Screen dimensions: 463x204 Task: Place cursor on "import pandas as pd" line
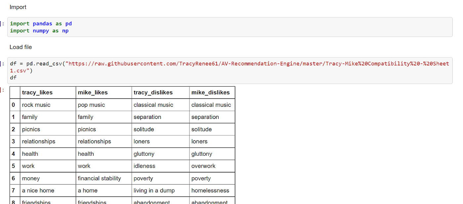coord(41,24)
